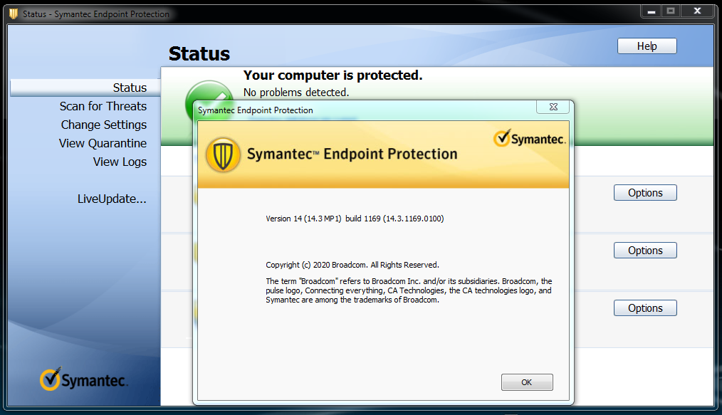Switch to the Status page
Image resolution: width=722 pixels, height=415 pixels.
[130, 87]
